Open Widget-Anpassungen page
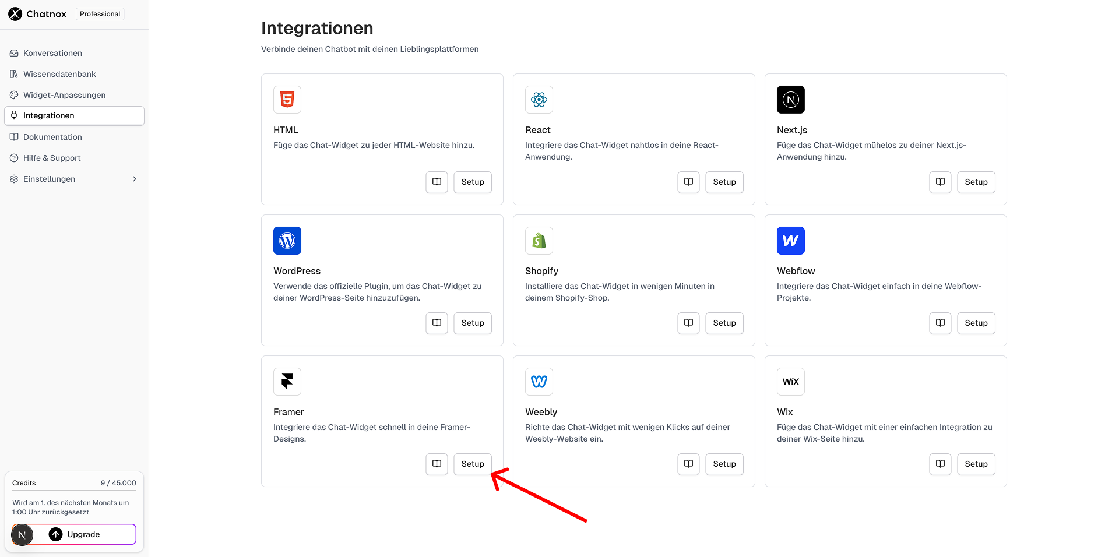1119x557 pixels. (64, 95)
